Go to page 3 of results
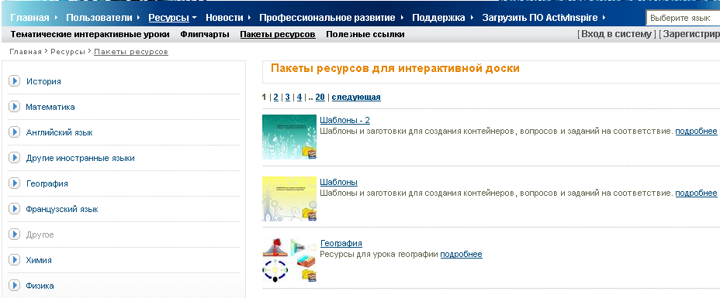720x298 pixels. [x=287, y=97]
